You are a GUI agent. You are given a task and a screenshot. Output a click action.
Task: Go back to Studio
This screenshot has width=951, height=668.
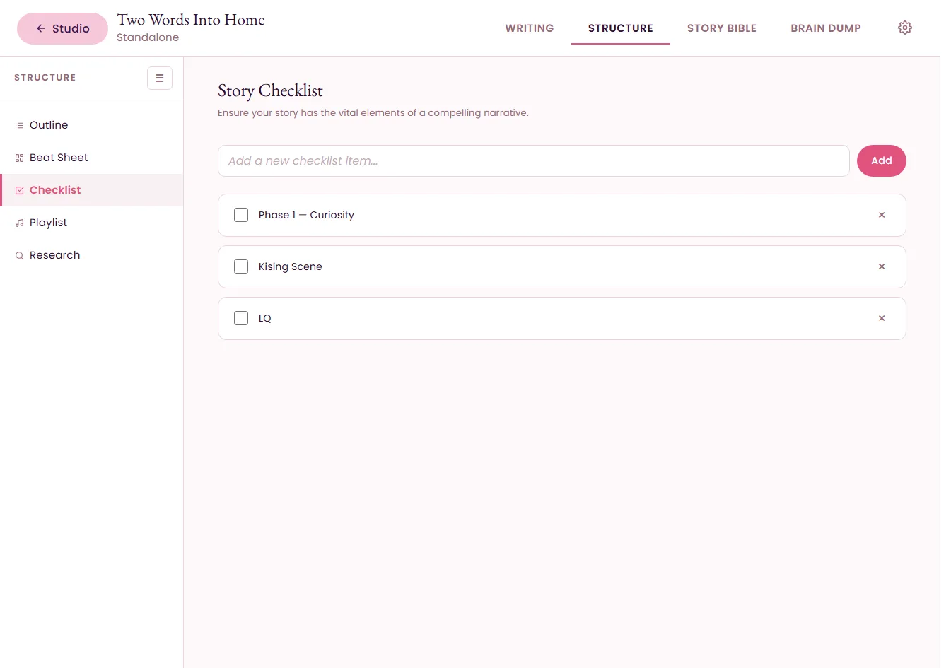click(62, 28)
